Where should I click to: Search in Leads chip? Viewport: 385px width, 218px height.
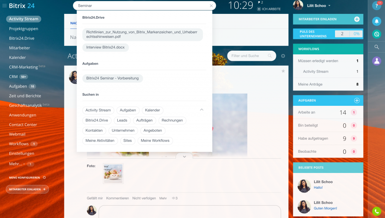click(122, 120)
